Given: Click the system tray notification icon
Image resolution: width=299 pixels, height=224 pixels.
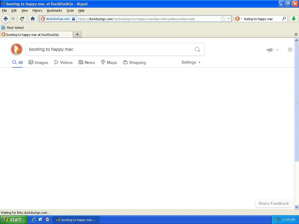Looking at the screenshot, I should coord(277,220).
